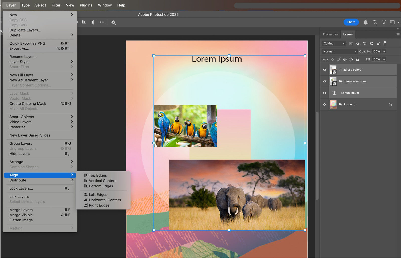Filter layers by type using the T icon

[365, 43]
